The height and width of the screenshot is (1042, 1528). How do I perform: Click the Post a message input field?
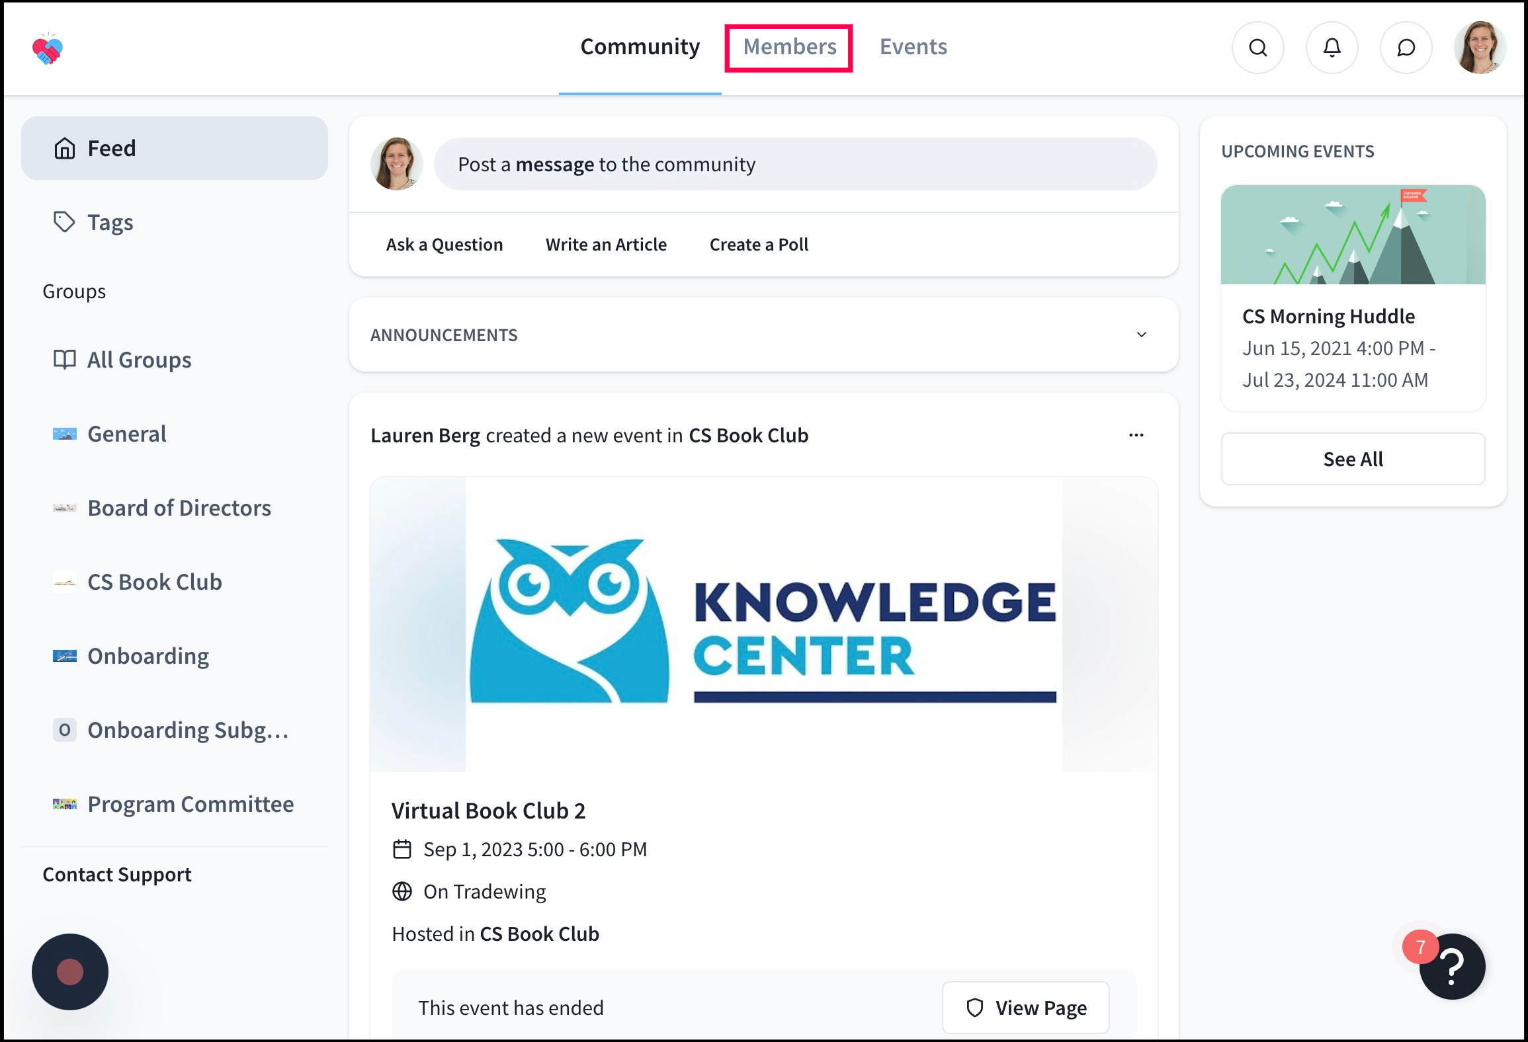click(795, 164)
